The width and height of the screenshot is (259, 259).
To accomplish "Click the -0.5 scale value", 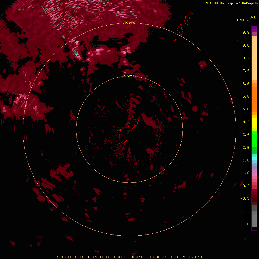I will pyautogui.click(x=245, y=199).
